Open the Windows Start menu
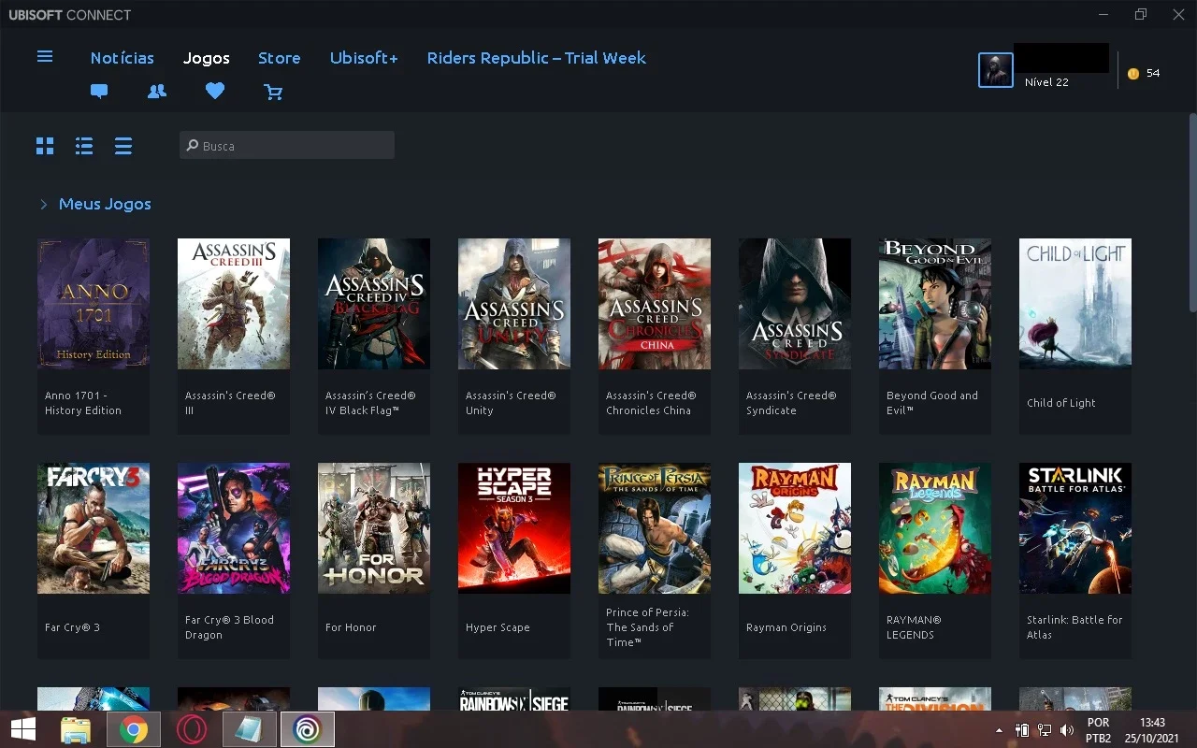 23,729
